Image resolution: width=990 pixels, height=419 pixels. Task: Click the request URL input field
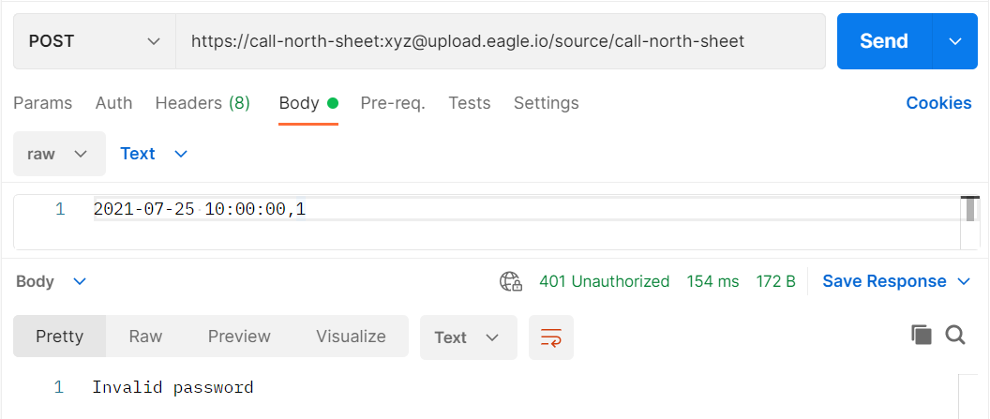click(500, 41)
